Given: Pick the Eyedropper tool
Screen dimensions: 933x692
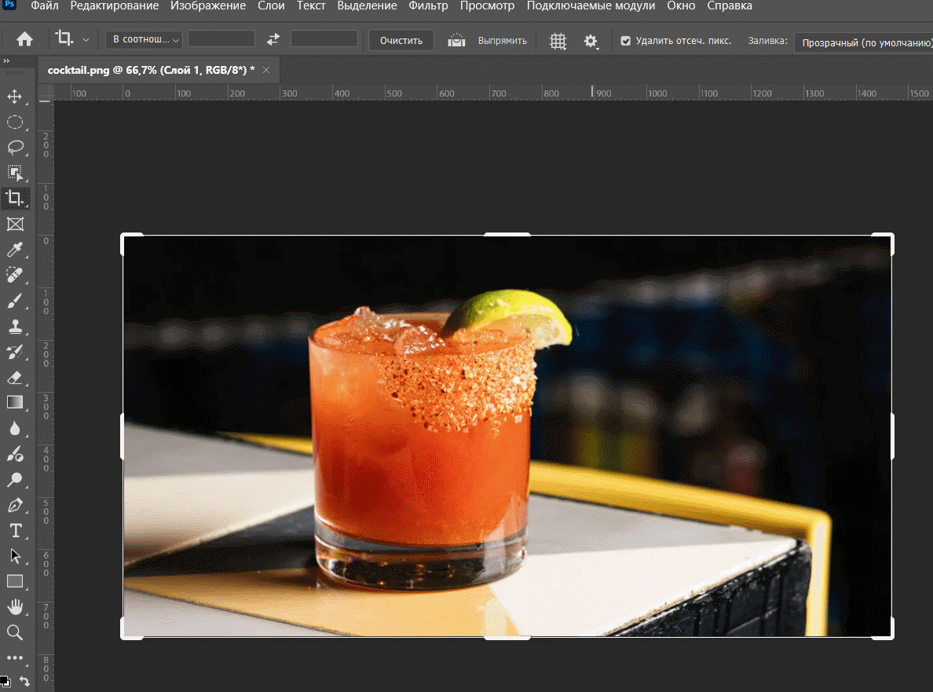Looking at the screenshot, I should point(14,250).
